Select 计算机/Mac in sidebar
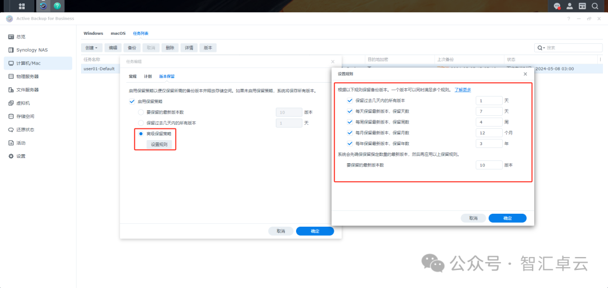The width and height of the screenshot is (608, 288). [38, 63]
